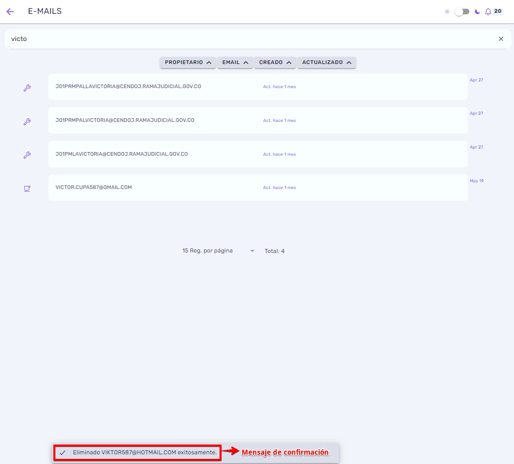The width and height of the screenshot is (514, 464).
Task: Sort by PROPIETARIO
Action: (x=188, y=62)
